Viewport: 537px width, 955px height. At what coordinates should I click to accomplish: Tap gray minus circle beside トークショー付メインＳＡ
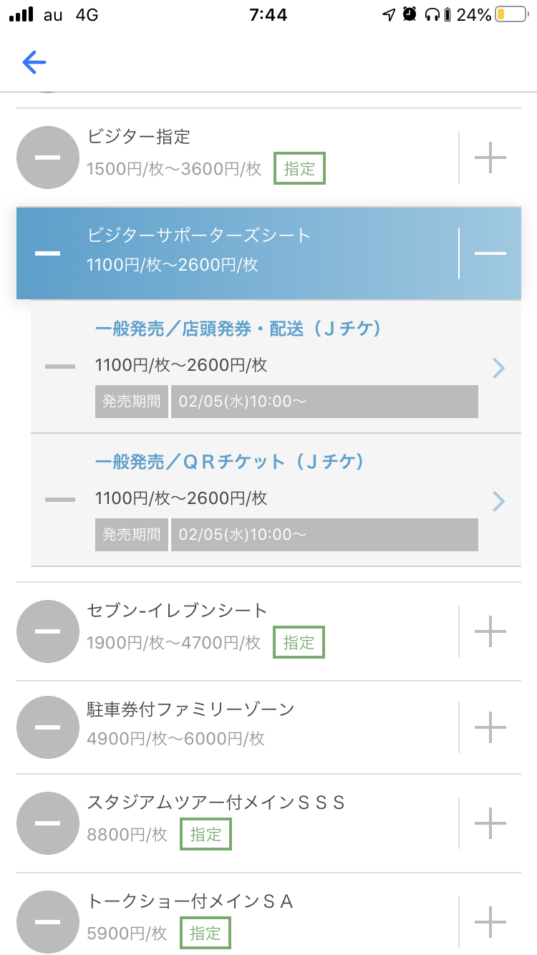click(47, 921)
